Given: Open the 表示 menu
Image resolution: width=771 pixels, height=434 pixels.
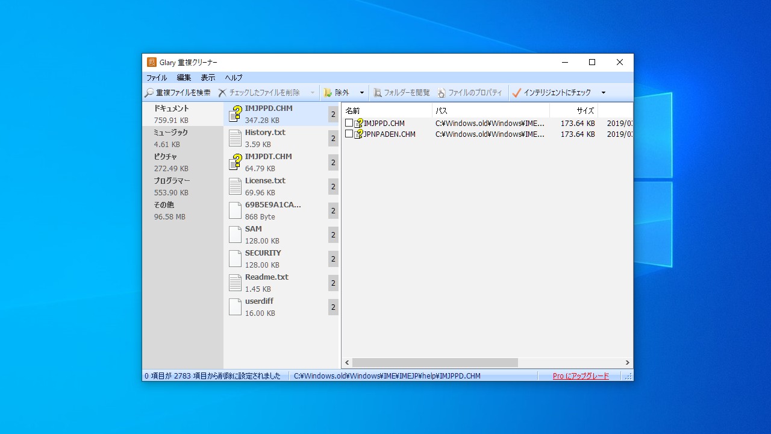Looking at the screenshot, I should click(x=208, y=78).
